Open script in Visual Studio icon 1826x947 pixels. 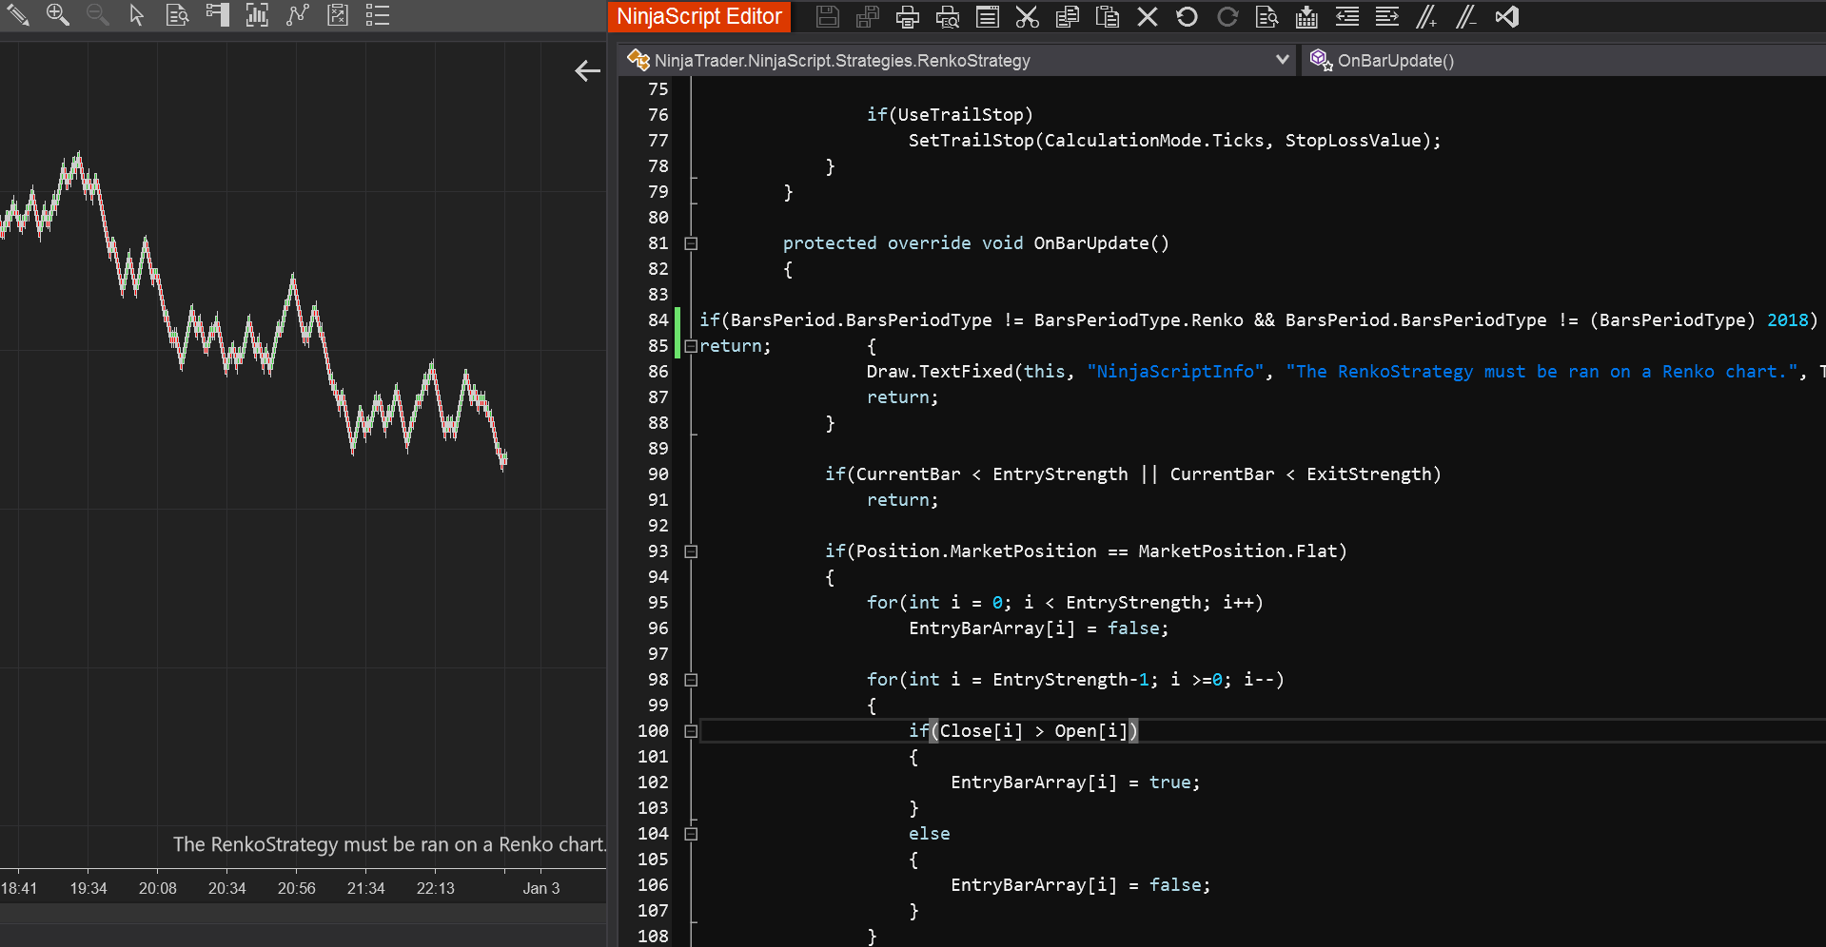click(x=1506, y=17)
